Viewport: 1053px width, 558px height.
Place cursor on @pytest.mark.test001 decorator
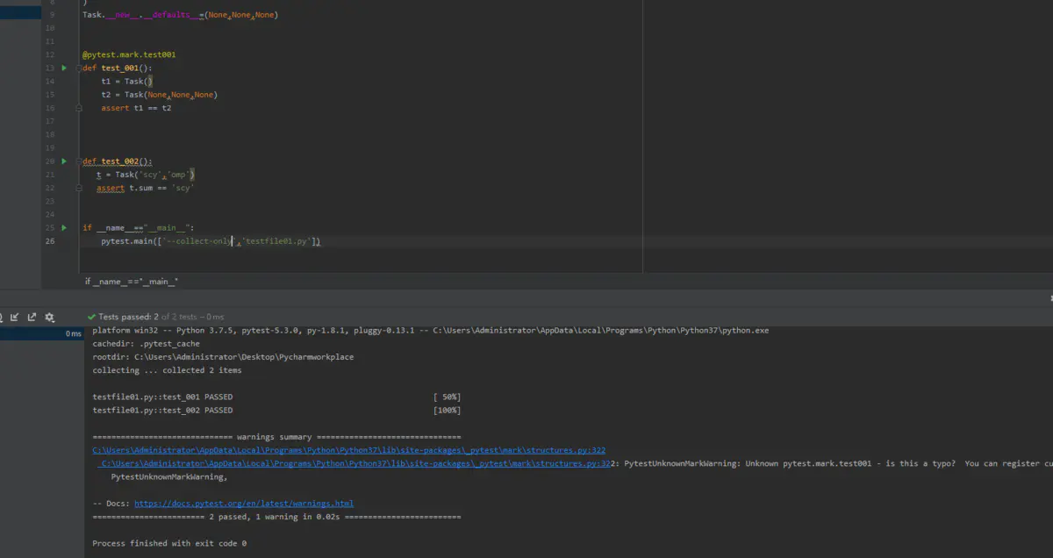129,54
